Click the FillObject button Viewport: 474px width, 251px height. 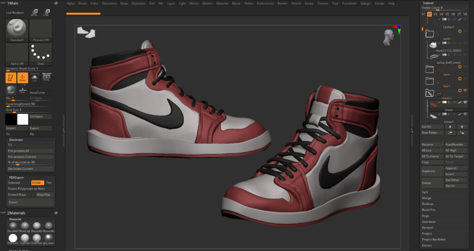41,116
